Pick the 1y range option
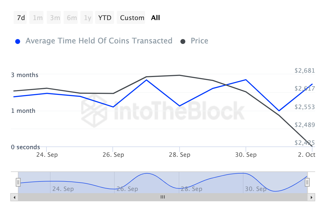The height and width of the screenshot is (217, 326). (87, 18)
